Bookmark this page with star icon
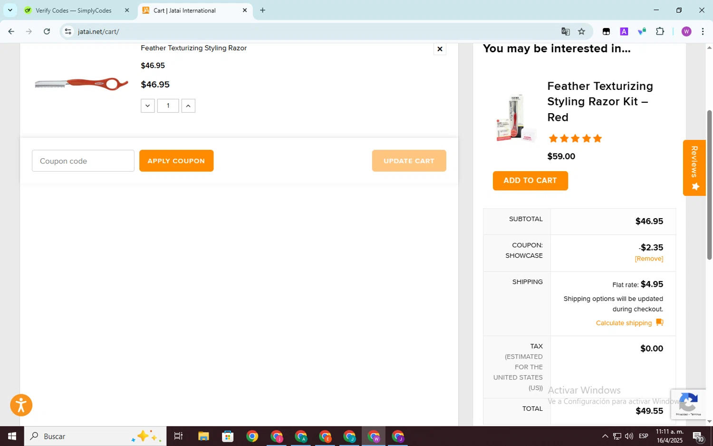Image resolution: width=713 pixels, height=446 pixels. 581,31
